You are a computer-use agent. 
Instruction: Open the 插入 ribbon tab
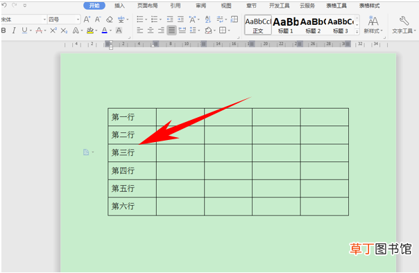(119, 6)
